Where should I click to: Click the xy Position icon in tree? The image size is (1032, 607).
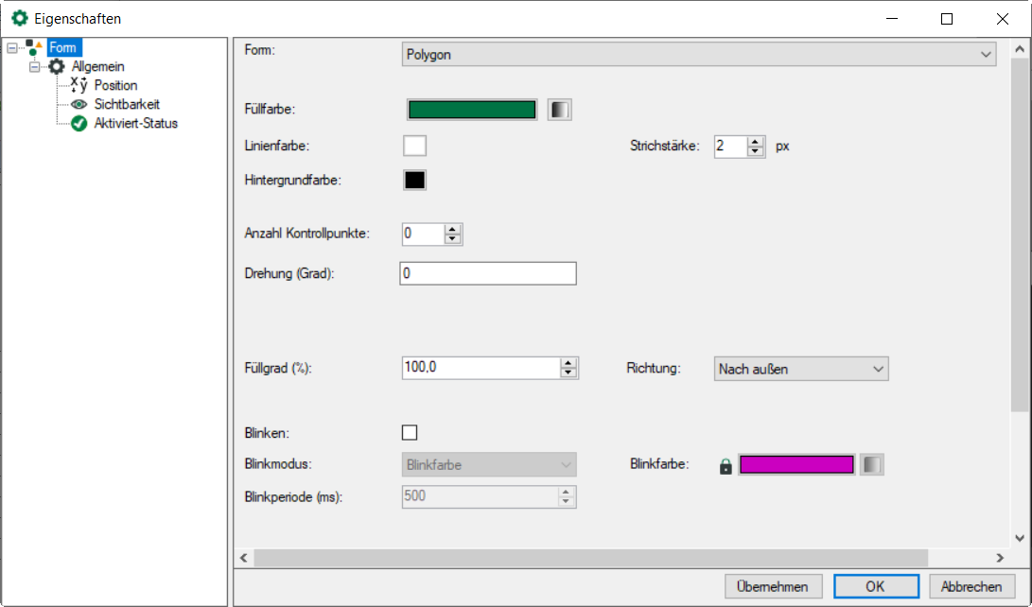click(x=79, y=85)
